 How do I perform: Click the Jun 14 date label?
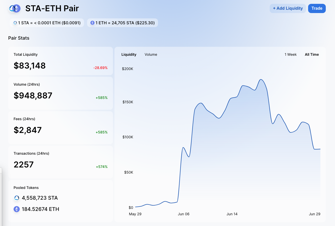(232, 214)
